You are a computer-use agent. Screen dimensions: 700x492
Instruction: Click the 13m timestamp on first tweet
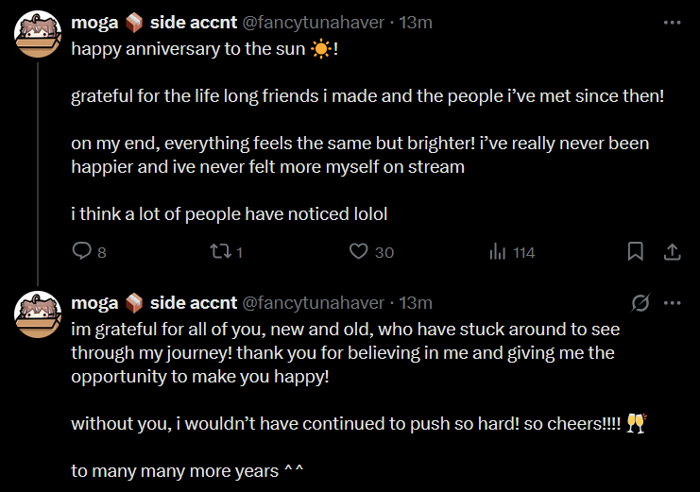[x=416, y=22]
